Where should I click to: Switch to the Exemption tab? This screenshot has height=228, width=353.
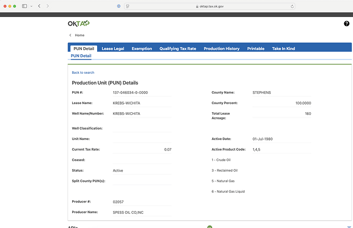point(142,49)
